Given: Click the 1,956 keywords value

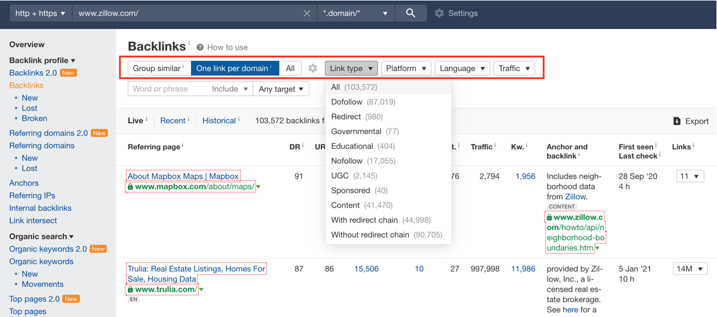Looking at the screenshot, I should coord(525,176).
